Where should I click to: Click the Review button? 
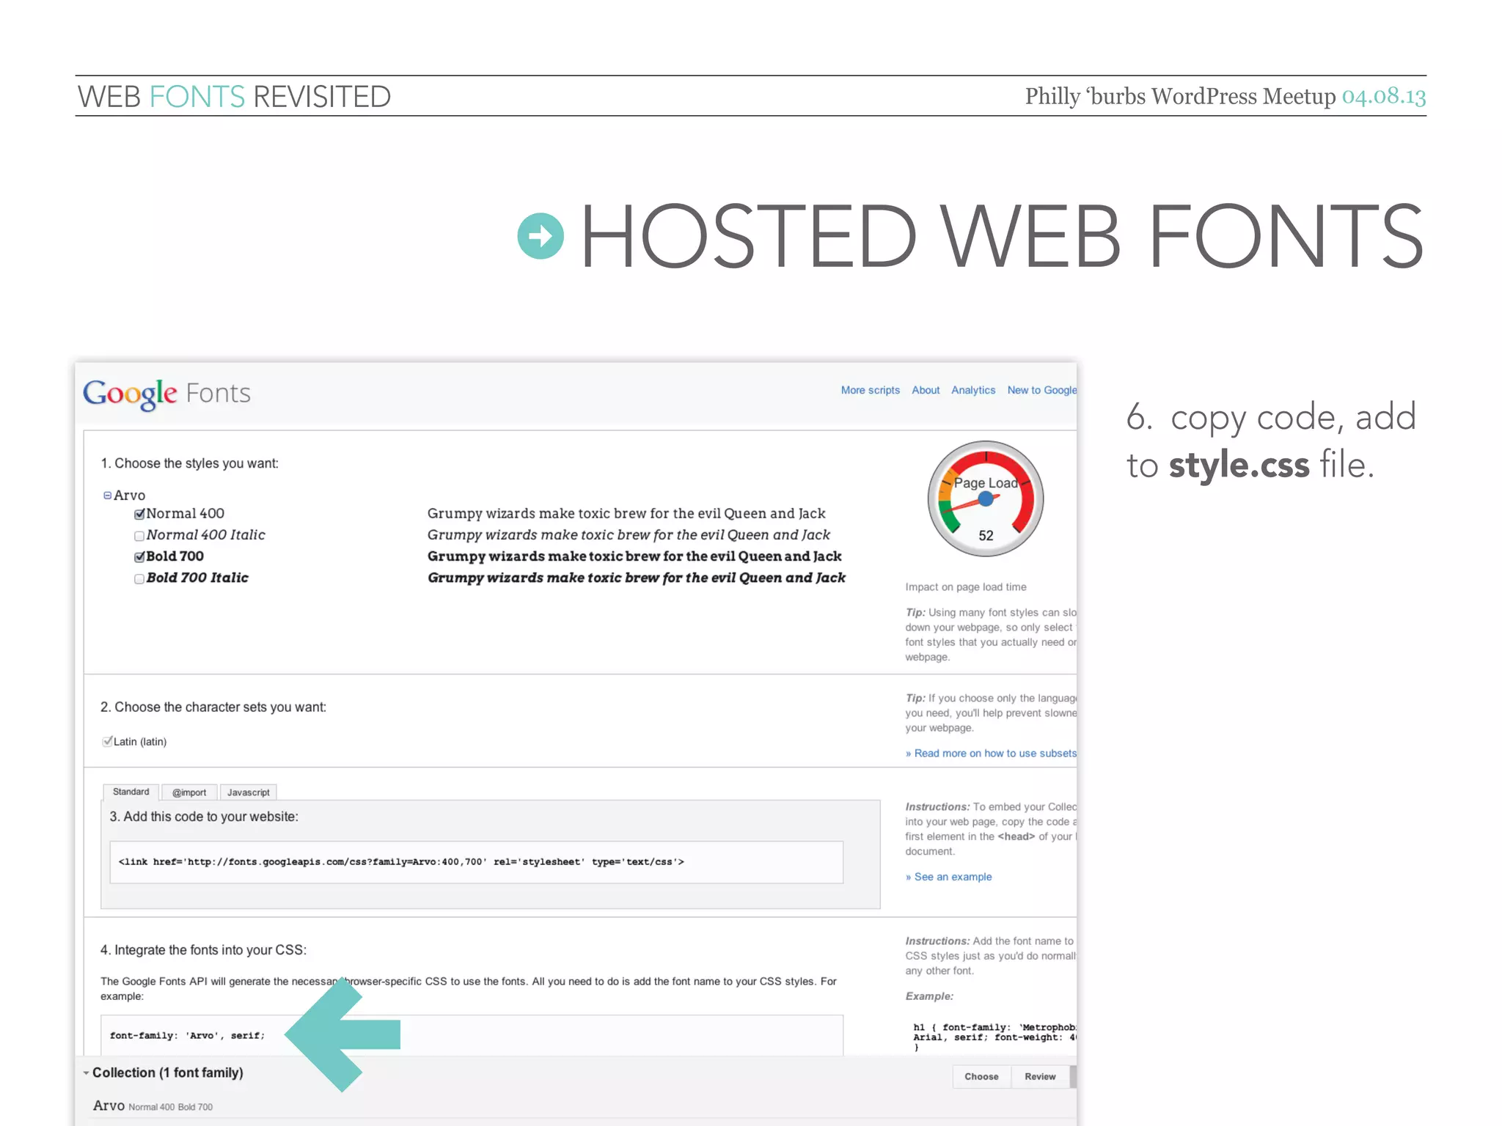pos(1040,1076)
